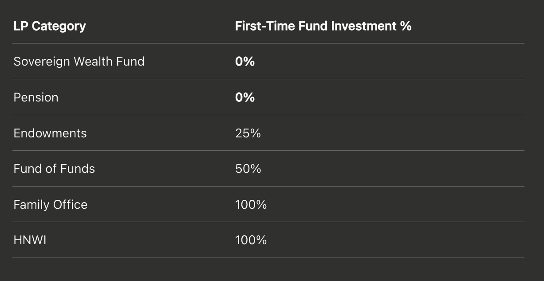Screen dimensions: 544x281
Task: Click the 100% value in HNWI row
Action: pos(251,240)
